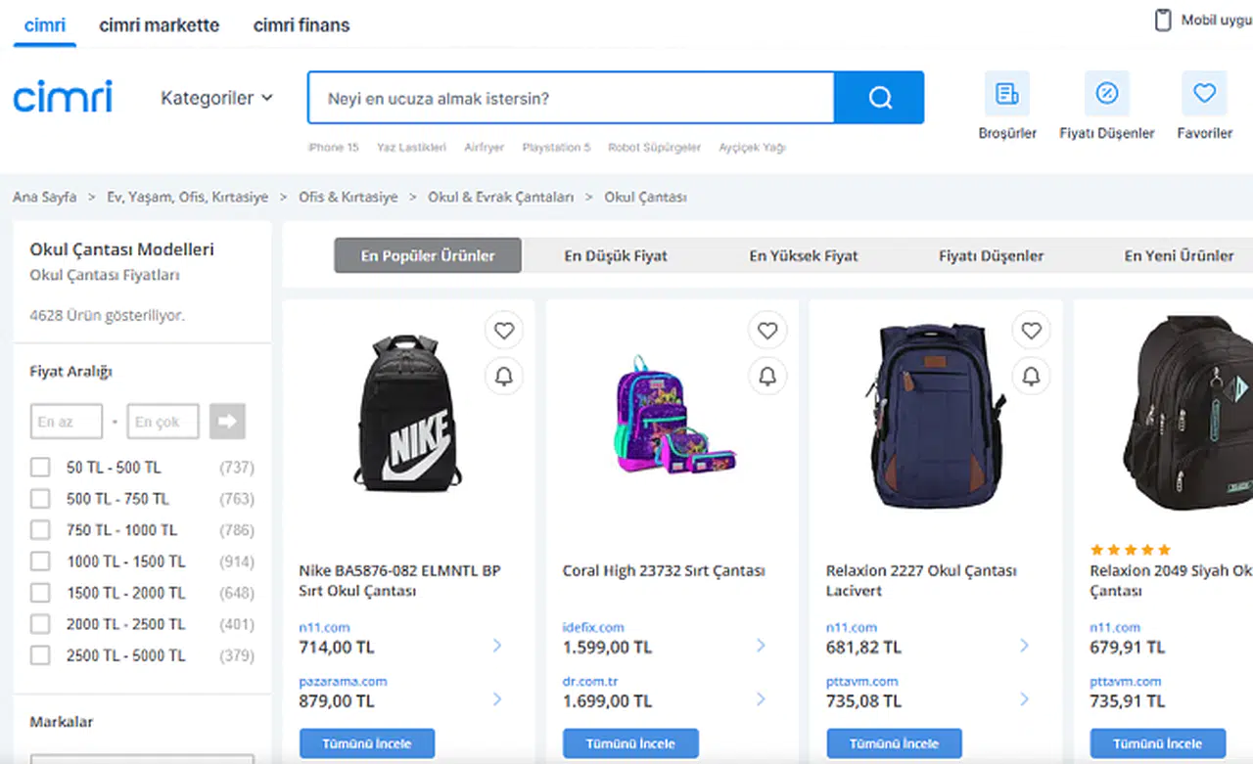Set price alert bell for Nike backpack

[x=504, y=376]
